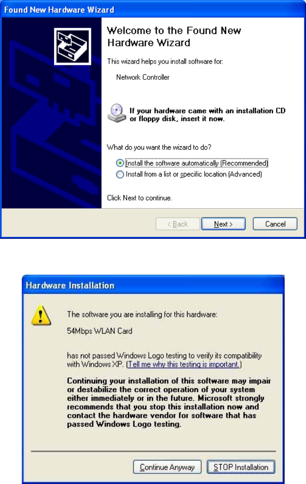This screenshot has height=484, width=306.
Task: Click the CD drive installation icon
Action: [x=117, y=113]
